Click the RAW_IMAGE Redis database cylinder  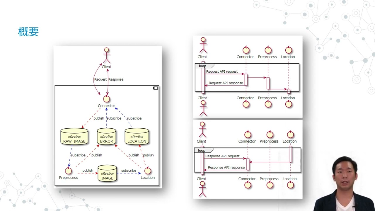(x=74, y=137)
